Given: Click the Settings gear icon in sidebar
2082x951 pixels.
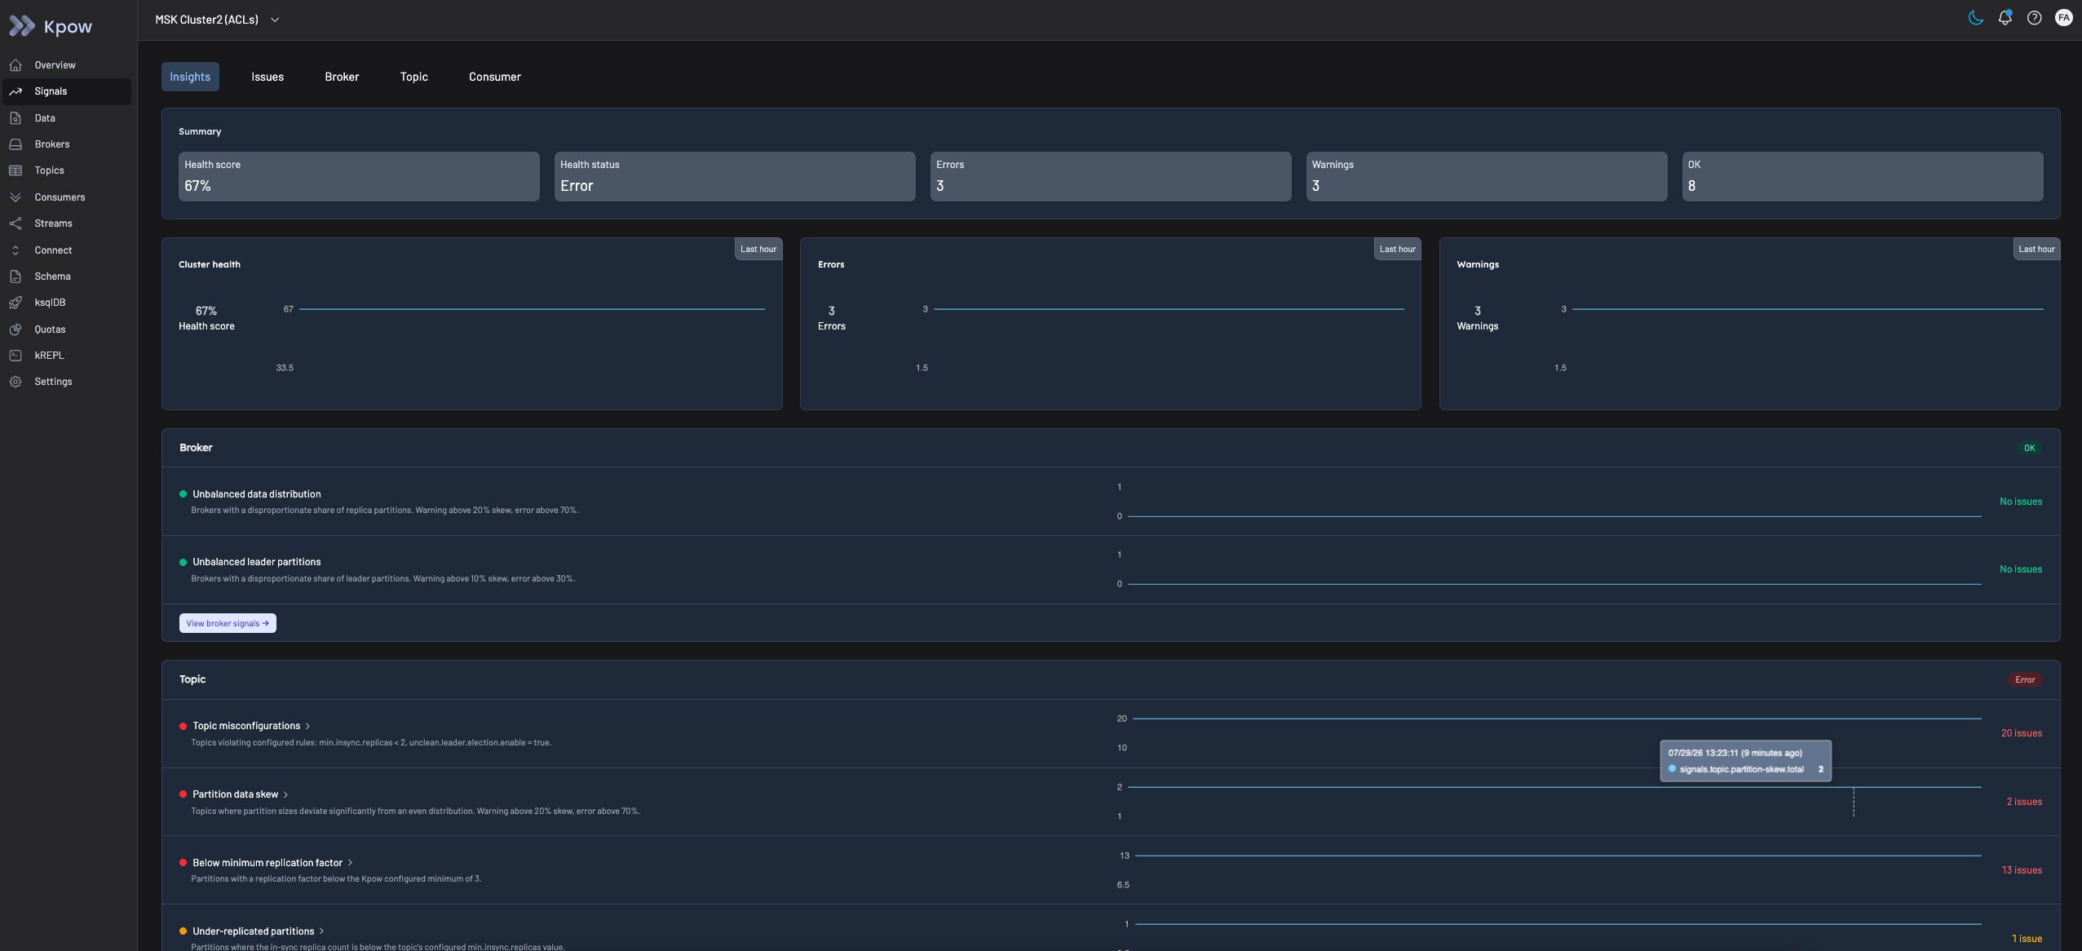Looking at the screenshot, I should 15,382.
